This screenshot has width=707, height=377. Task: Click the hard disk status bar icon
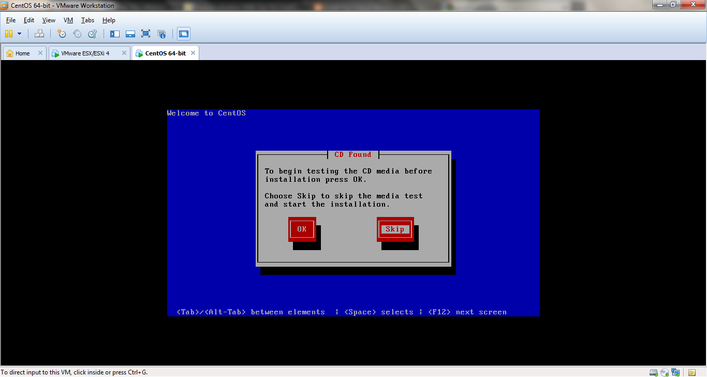[x=654, y=372]
